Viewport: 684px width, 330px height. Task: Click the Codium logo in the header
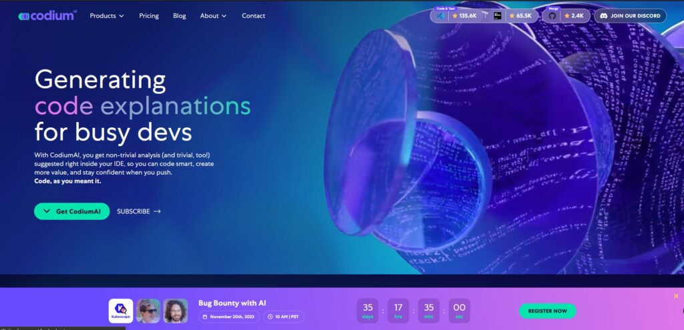47,16
